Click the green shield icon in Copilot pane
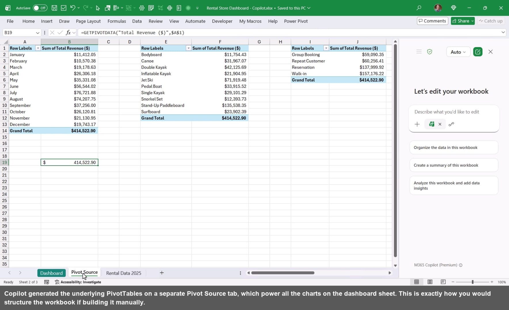The width and height of the screenshot is (509, 310). (x=430, y=52)
